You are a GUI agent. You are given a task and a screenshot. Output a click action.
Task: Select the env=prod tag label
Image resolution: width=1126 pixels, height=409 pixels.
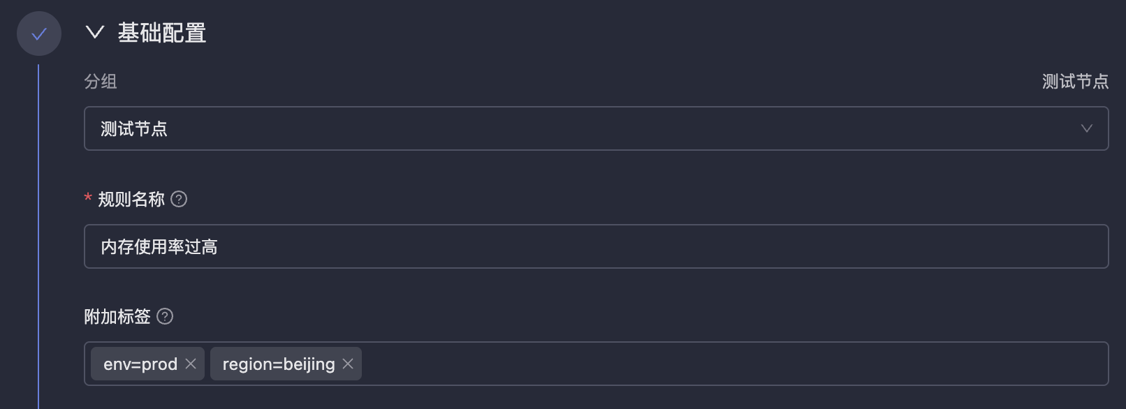[x=140, y=364]
